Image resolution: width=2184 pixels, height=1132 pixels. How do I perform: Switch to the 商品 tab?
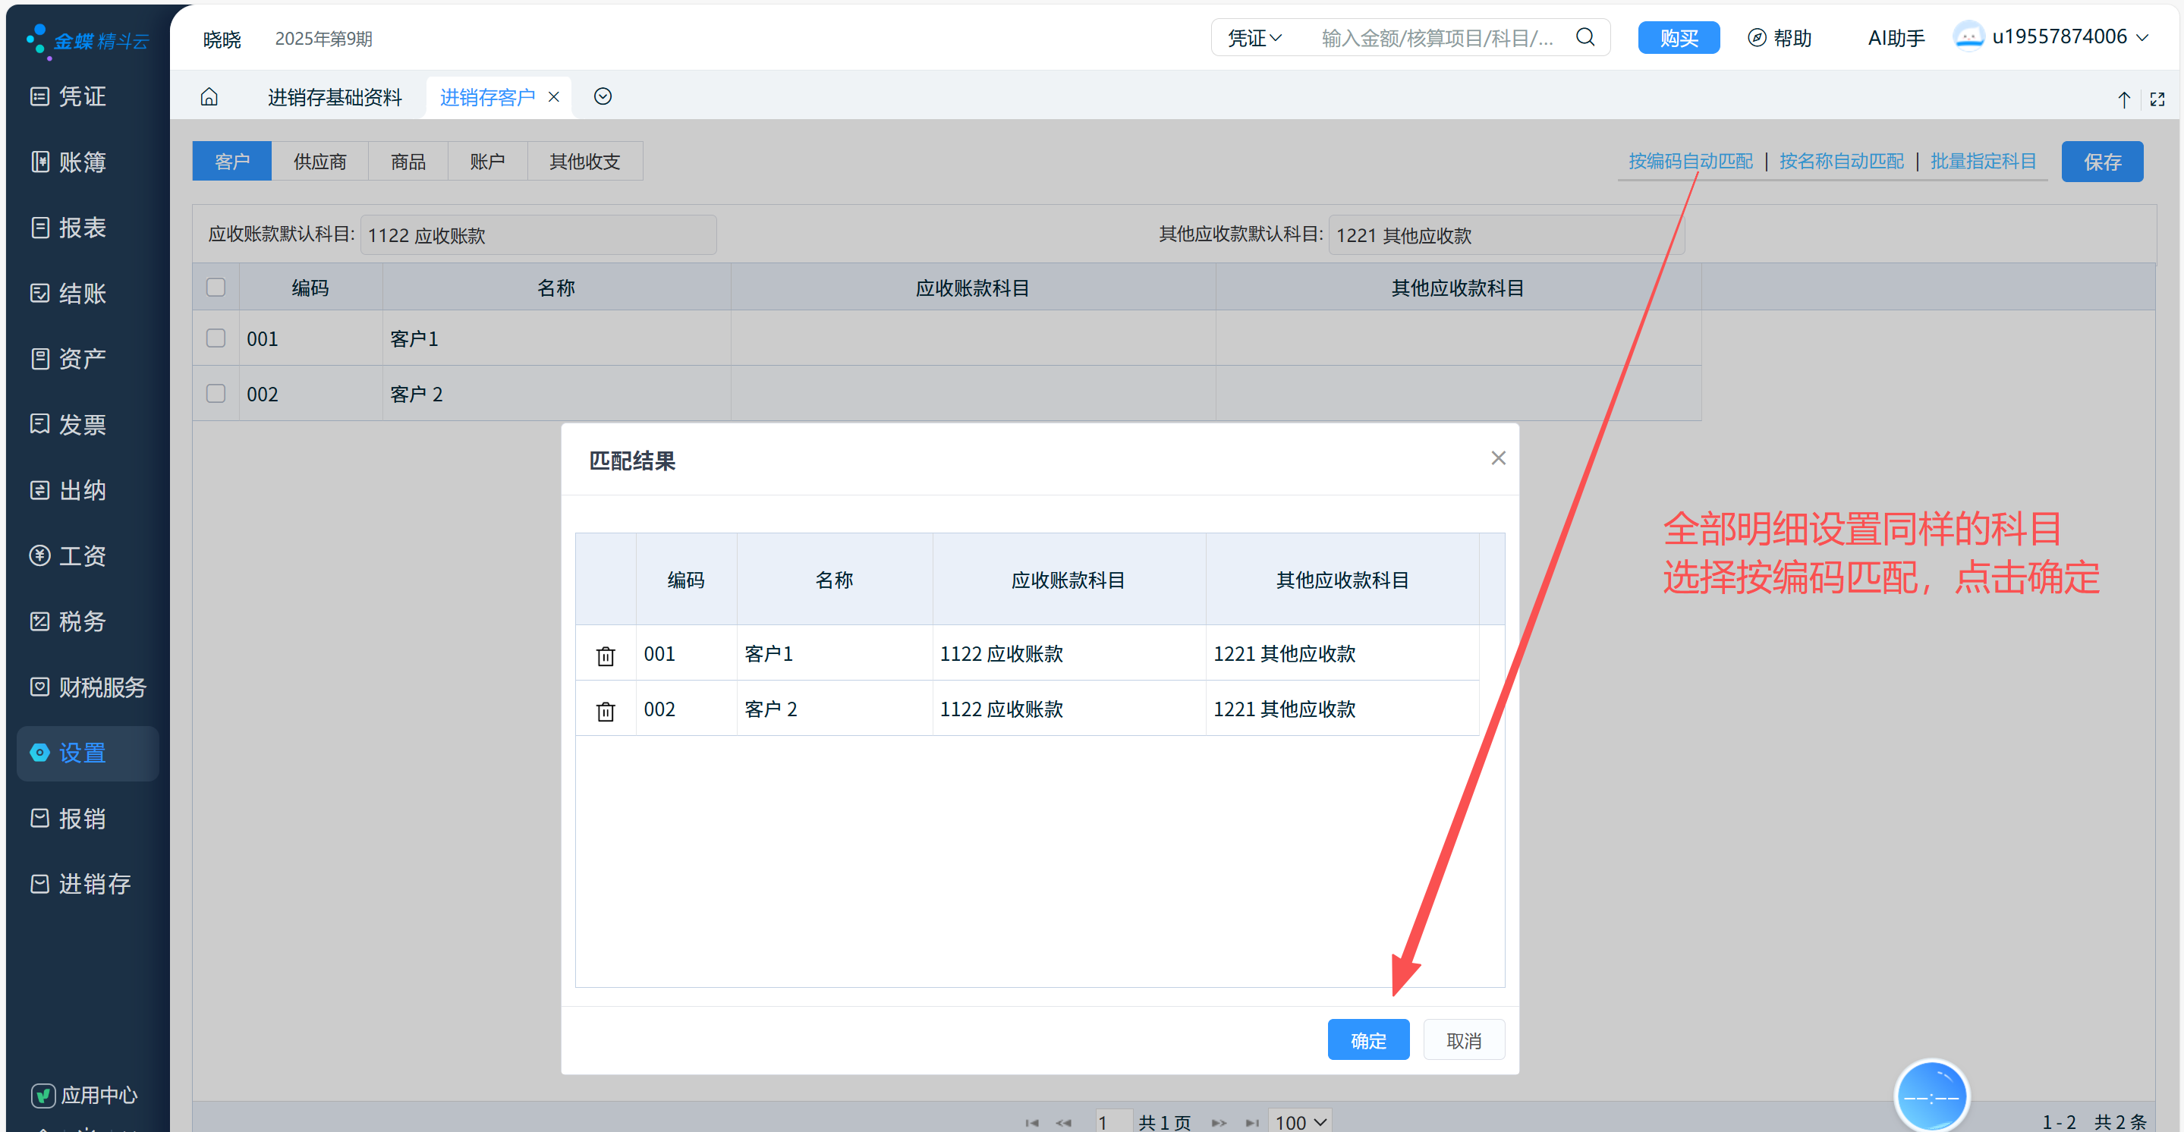408,161
